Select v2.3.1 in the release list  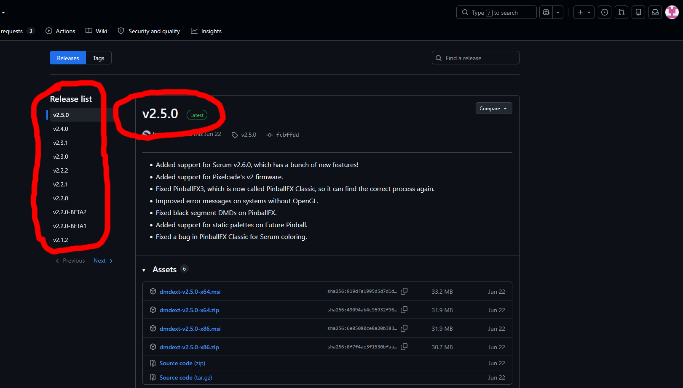point(60,143)
